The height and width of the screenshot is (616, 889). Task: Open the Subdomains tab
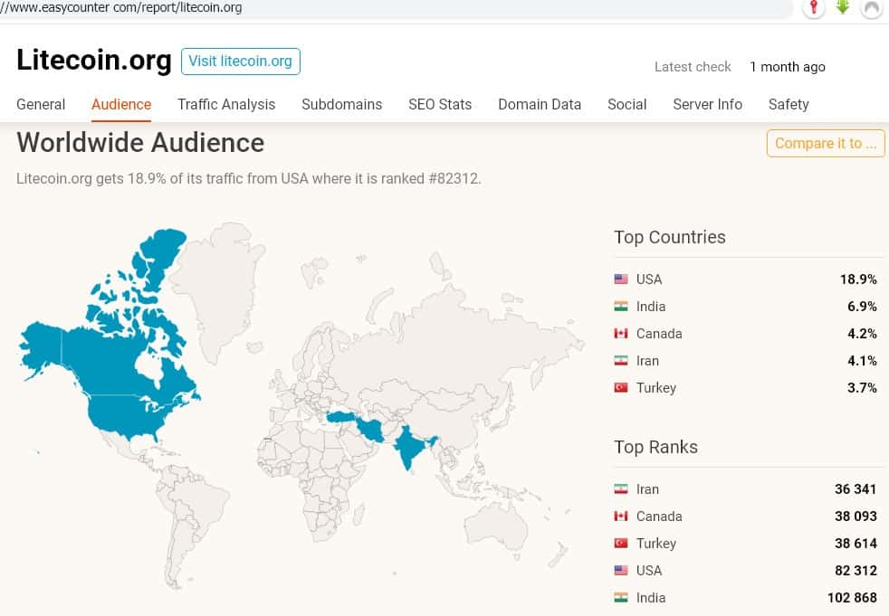341,104
